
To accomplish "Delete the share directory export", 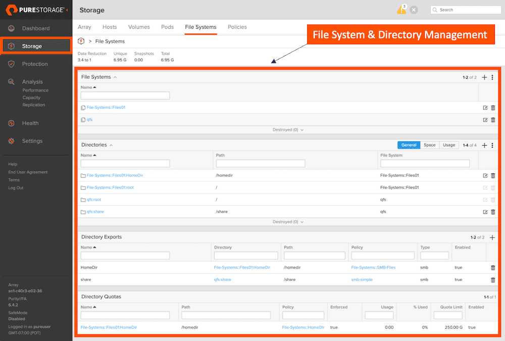I will pos(493,280).
